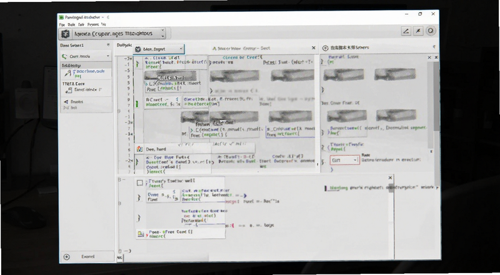
Task: Select the row labeled Dee, hard
Action: point(195,149)
